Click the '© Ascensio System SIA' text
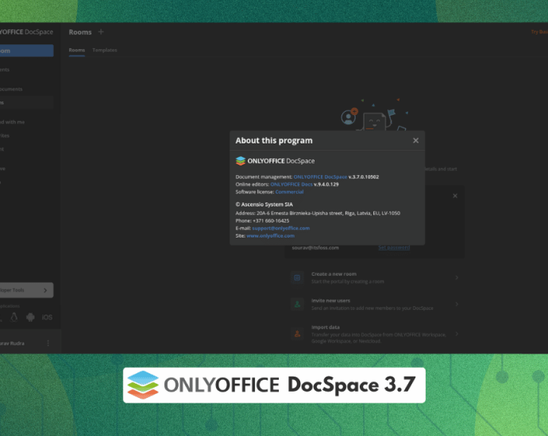The width and height of the screenshot is (548, 436). [264, 205]
